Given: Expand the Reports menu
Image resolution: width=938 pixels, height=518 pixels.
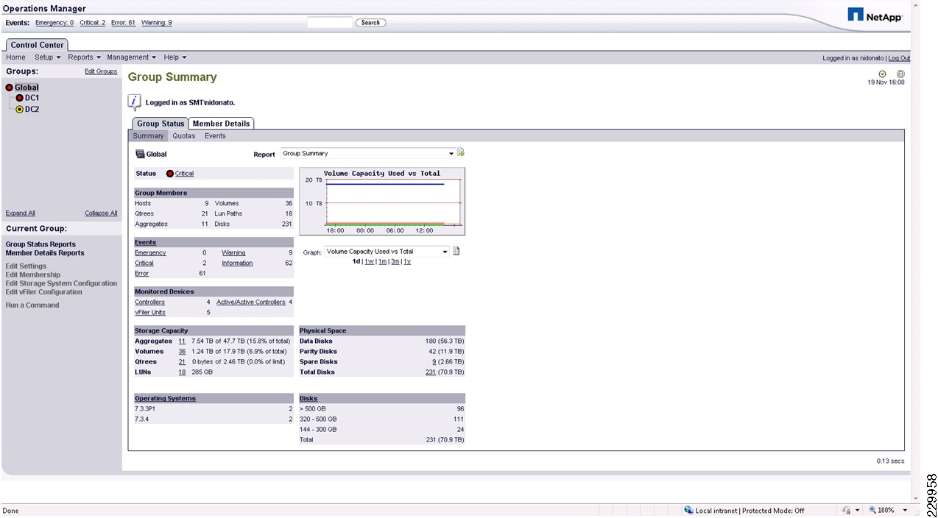Looking at the screenshot, I should coord(84,57).
